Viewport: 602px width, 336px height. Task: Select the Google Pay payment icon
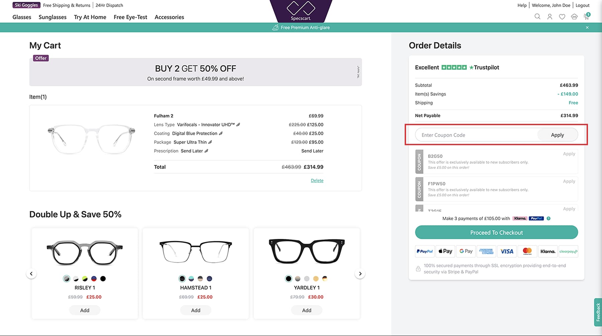[466, 251]
